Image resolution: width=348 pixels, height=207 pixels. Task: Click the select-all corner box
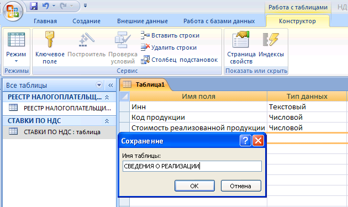click(x=124, y=96)
